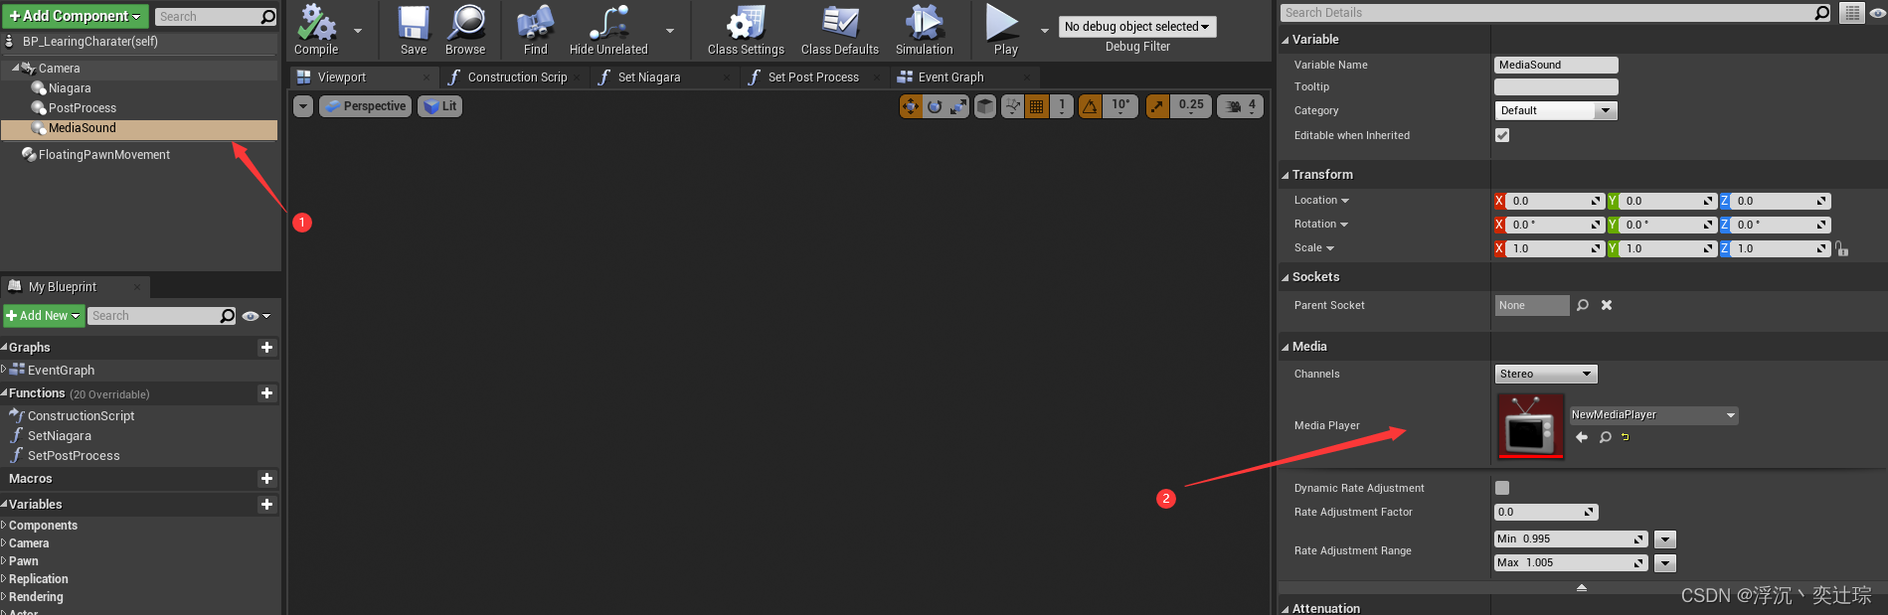Viewport: 1888px width, 615px height.
Task: Open Play options dropdown arrow
Action: 1044,31
